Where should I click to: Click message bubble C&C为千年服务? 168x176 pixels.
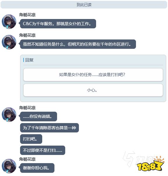coord(58,24)
